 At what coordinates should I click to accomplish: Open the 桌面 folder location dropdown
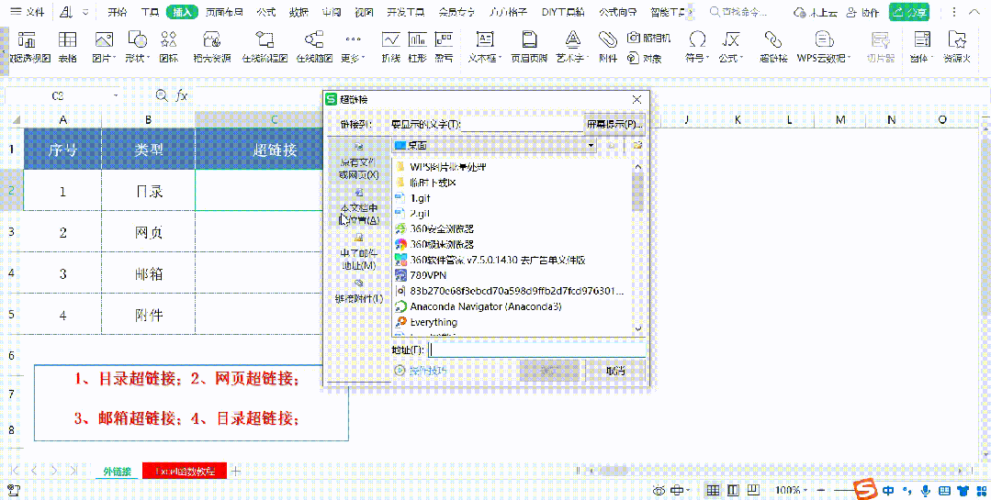591,145
